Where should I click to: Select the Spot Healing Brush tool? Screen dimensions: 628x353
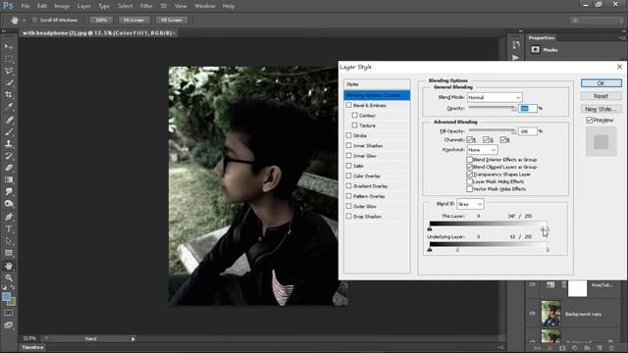click(x=9, y=120)
